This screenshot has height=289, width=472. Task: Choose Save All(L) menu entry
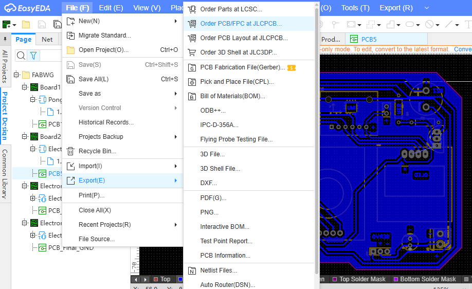coord(122,79)
